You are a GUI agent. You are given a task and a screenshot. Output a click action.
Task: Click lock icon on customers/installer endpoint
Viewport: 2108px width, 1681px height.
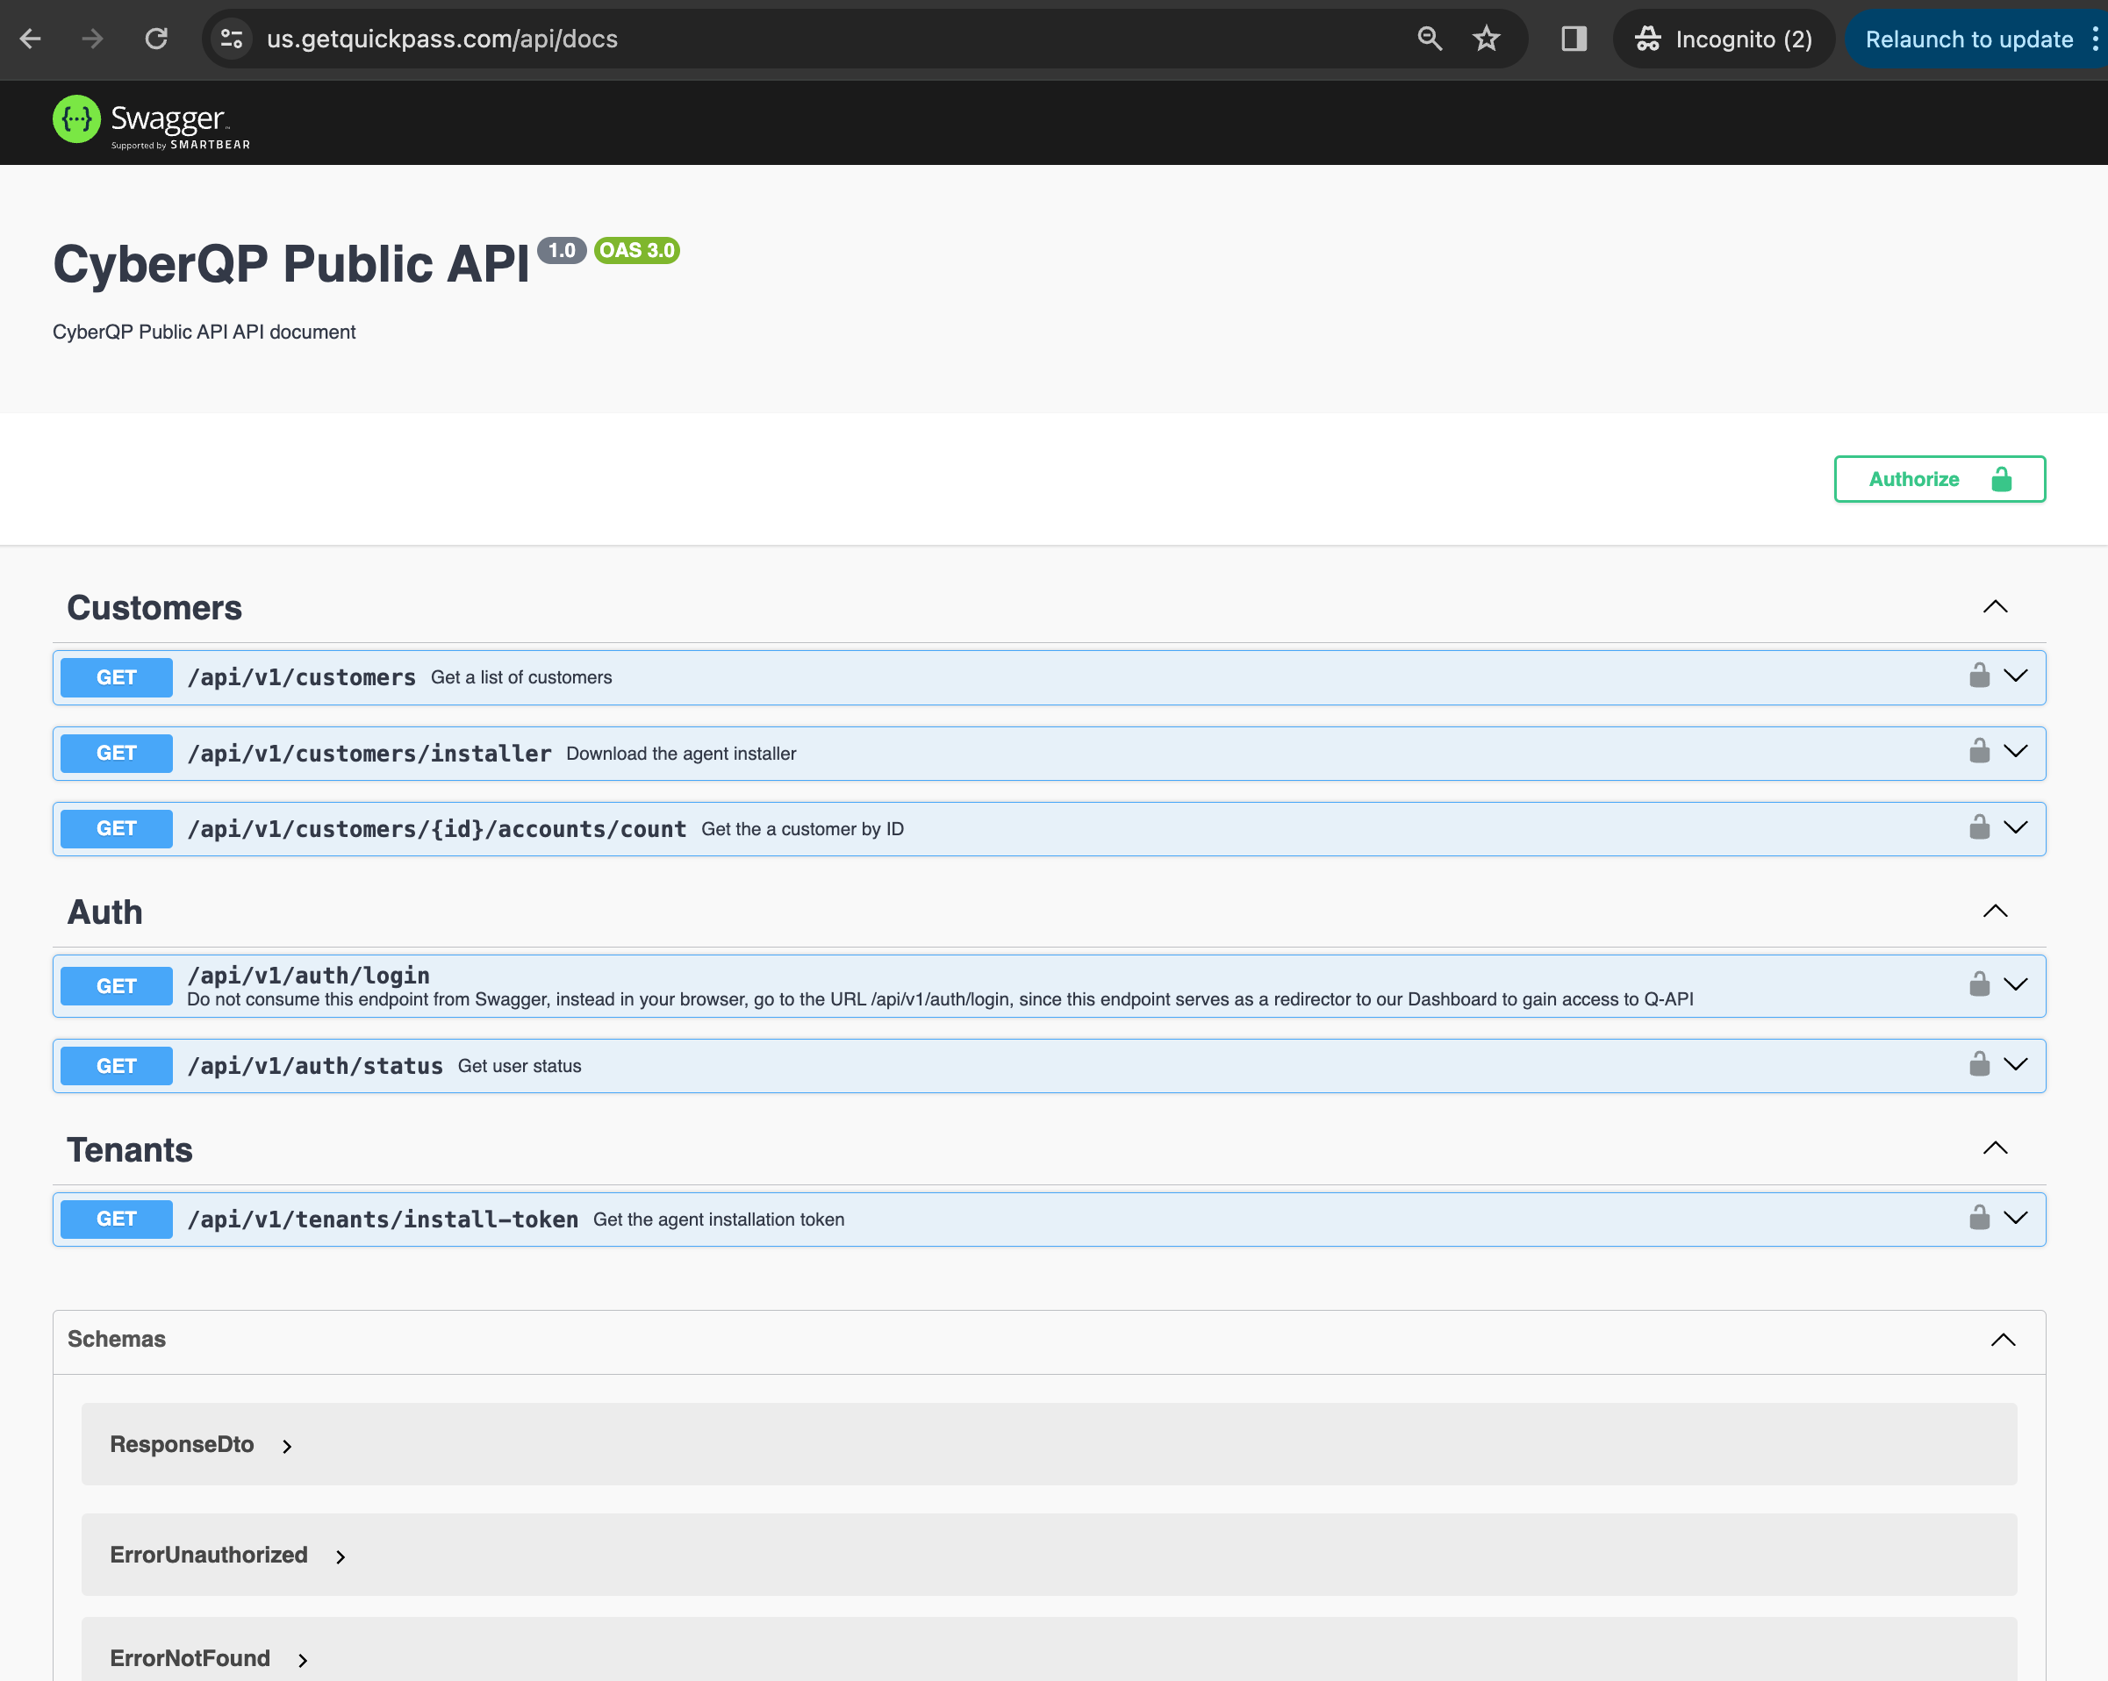[1979, 752]
